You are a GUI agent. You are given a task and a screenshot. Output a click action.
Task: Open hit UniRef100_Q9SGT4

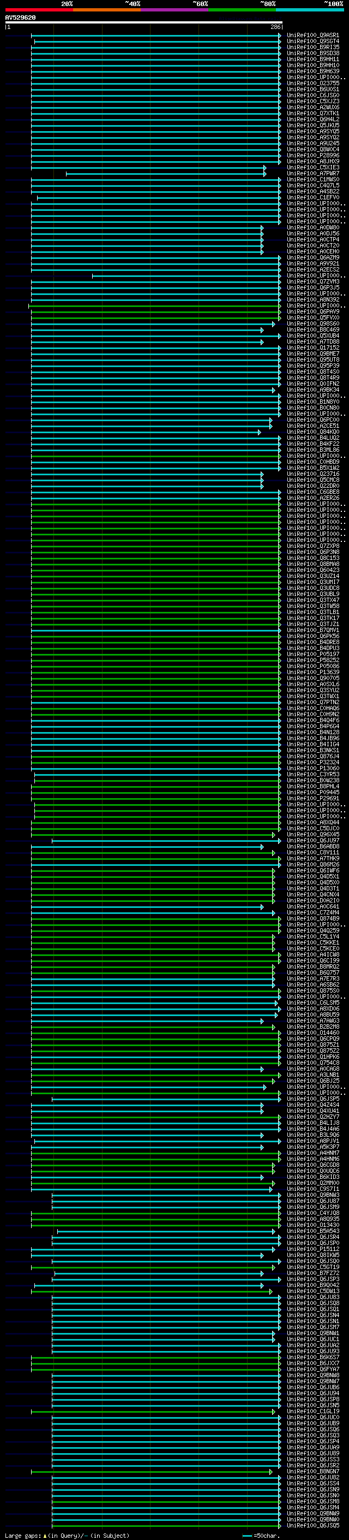313,42
